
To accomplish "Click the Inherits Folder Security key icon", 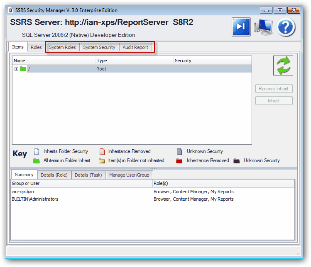I will (37, 151).
